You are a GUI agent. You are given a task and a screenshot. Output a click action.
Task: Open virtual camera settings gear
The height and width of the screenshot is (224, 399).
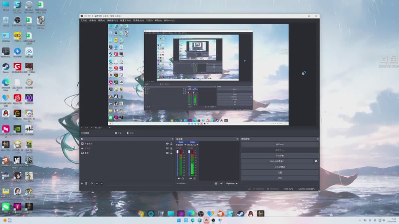[x=316, y=161]
